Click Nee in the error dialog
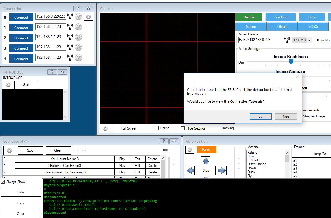The width and height of the screenshot is (331, 218). (286, 117)
